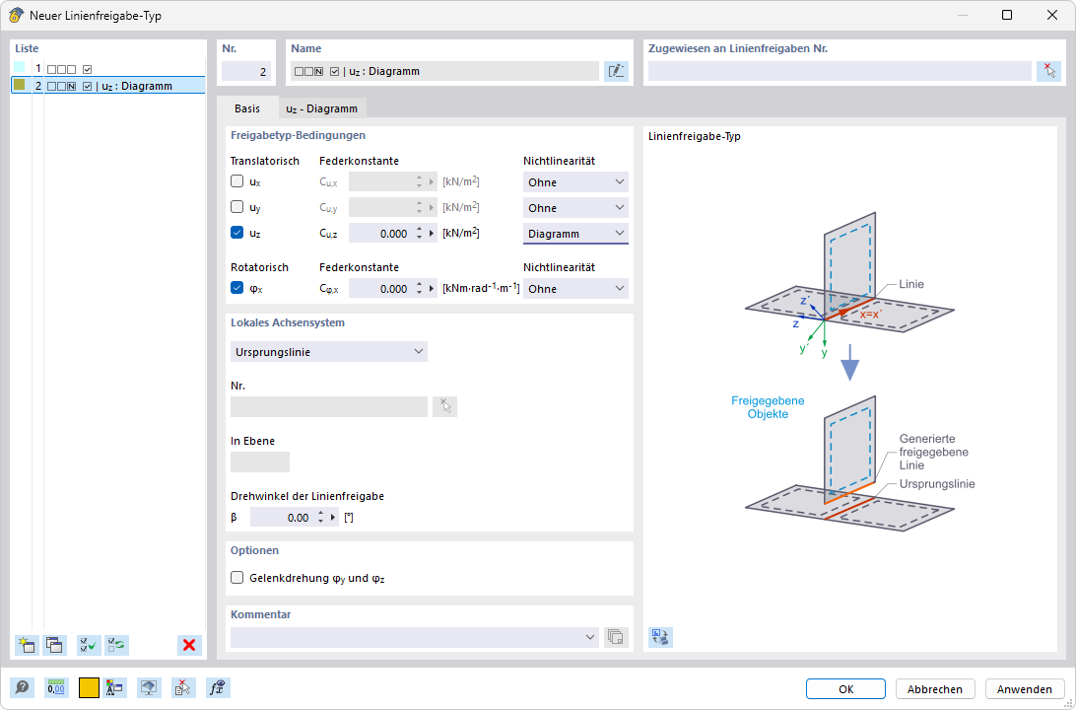
Task: Click the β angle arrow menu after spinner
Action: [333, 518]
